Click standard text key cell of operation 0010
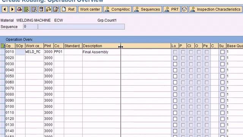 73,52
